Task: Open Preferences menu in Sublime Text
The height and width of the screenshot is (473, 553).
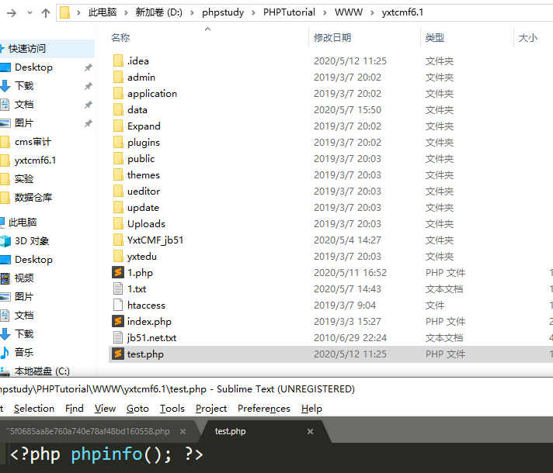Action: [264, 409]
